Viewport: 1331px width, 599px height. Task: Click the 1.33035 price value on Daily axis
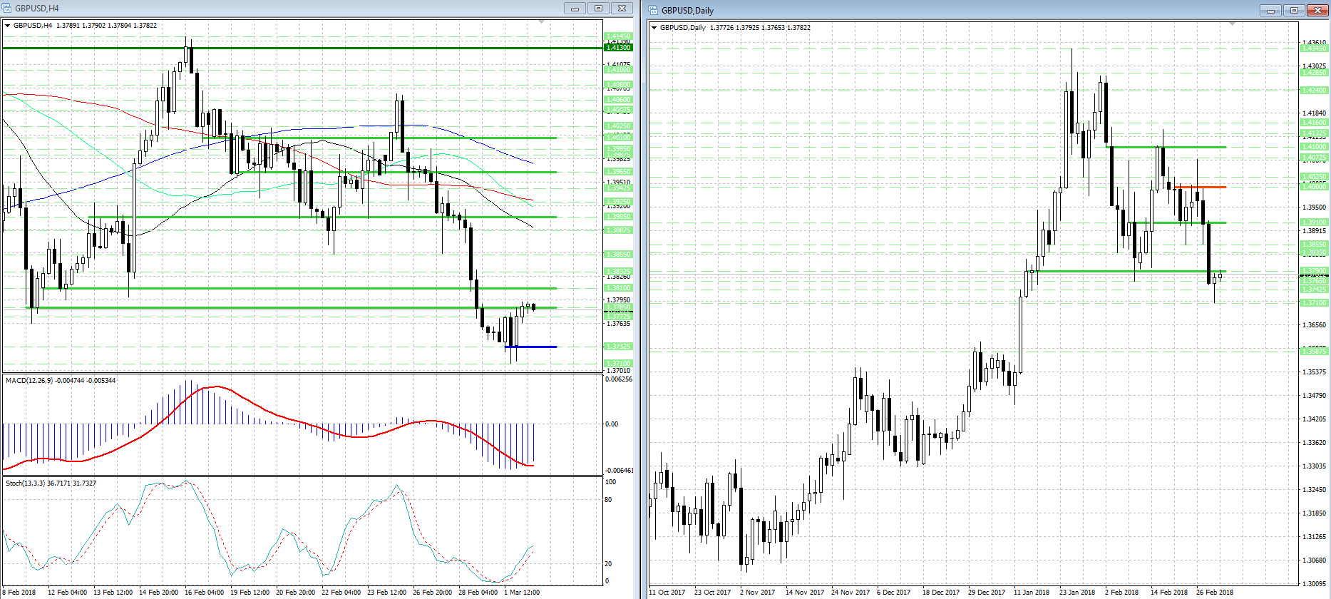coord(1315,466)
